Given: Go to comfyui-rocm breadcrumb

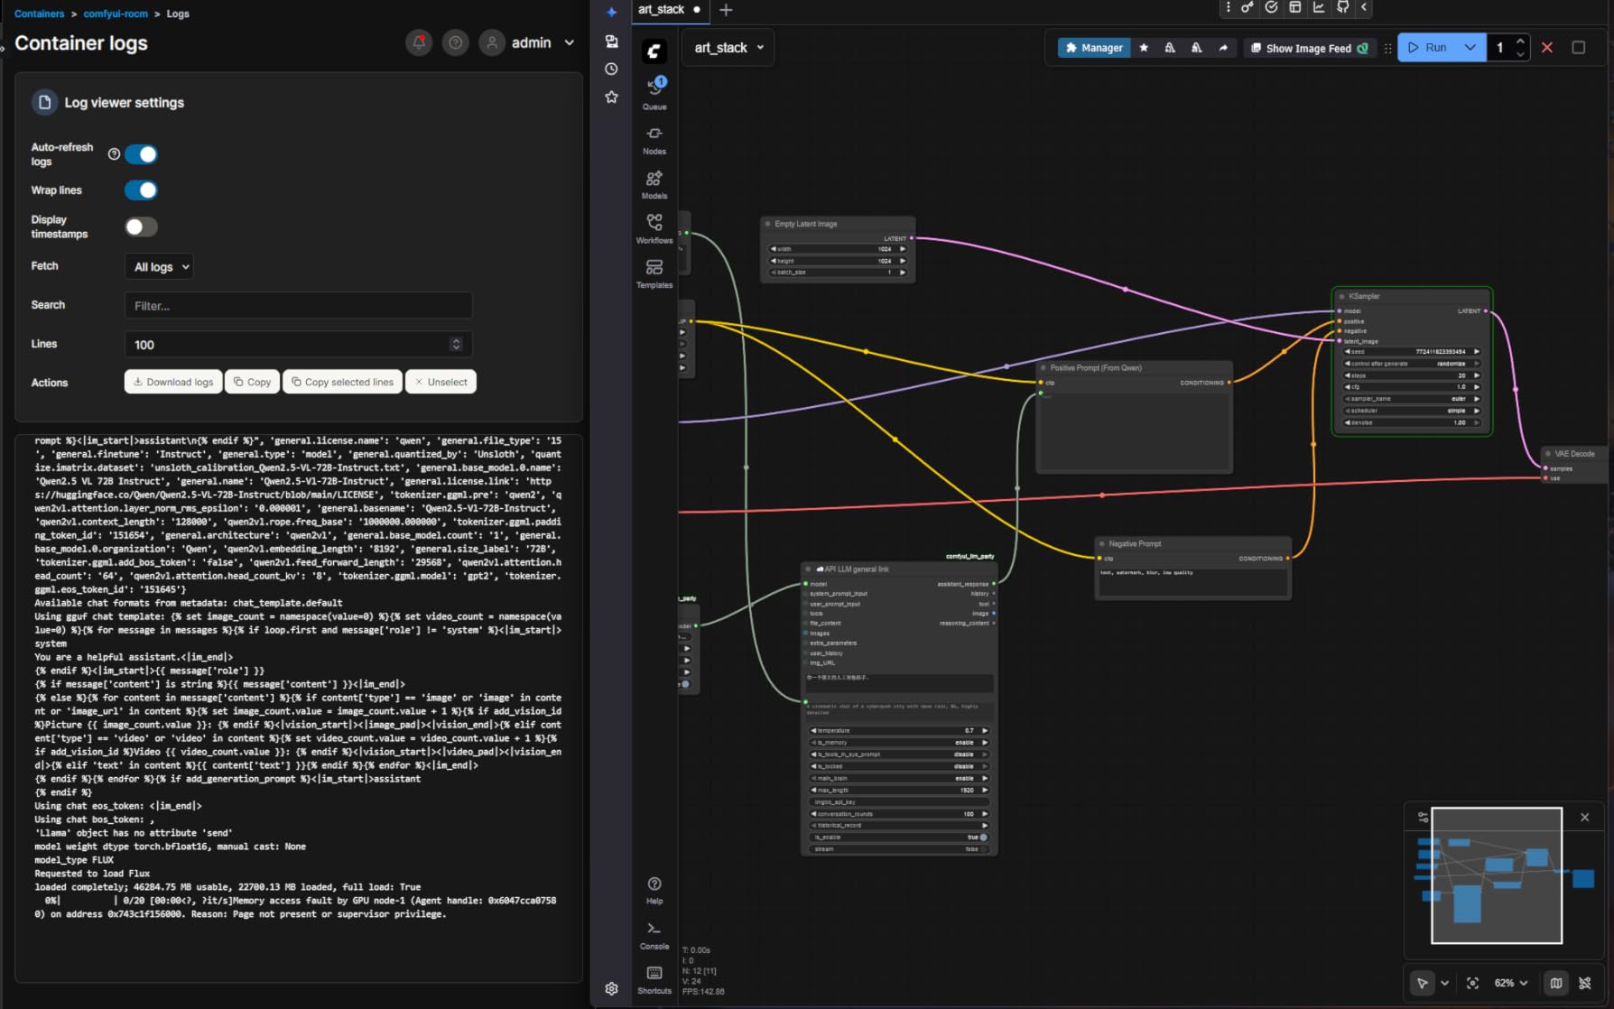Looking at the screenshot, I should 116,14.
